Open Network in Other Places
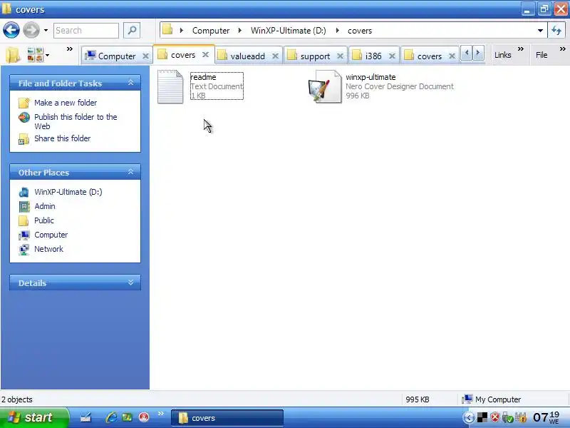570x428 pixels. [x=48, y=249]
